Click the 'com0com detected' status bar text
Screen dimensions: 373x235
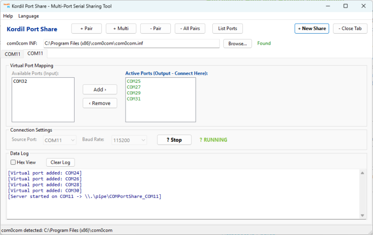point(57,230)
